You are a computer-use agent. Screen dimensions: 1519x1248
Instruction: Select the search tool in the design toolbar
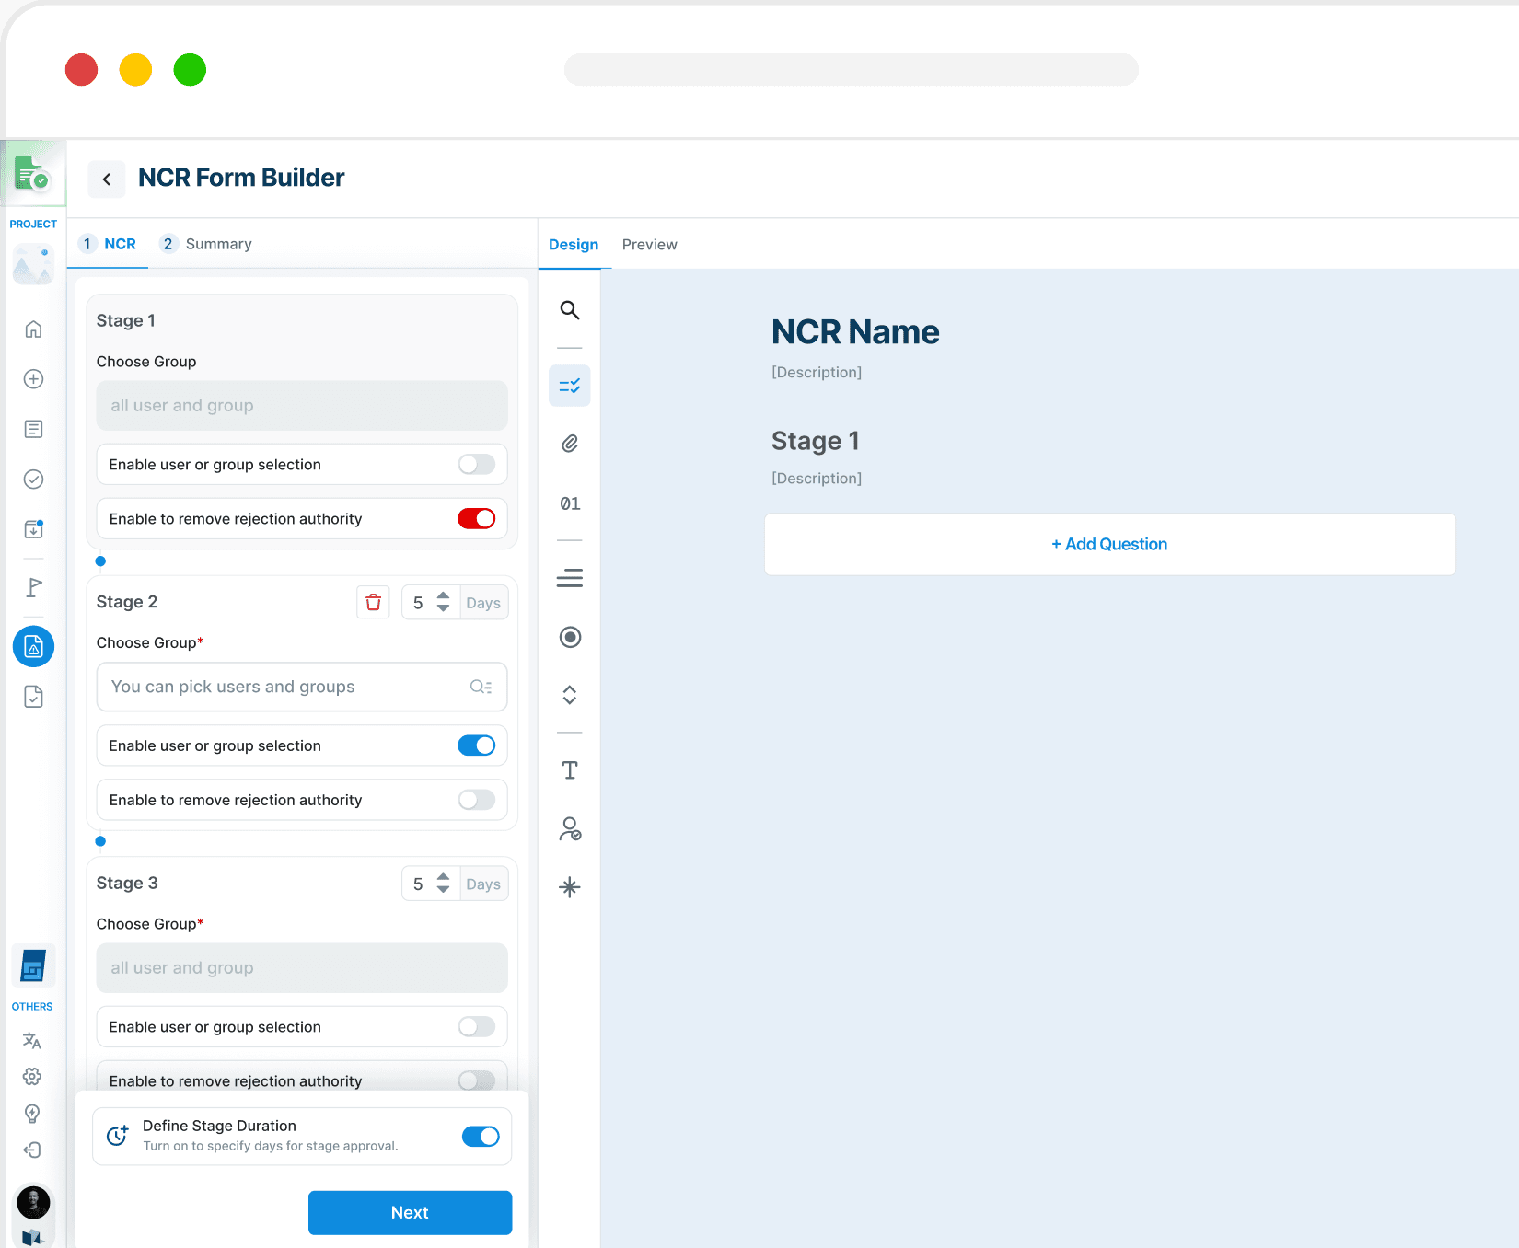(x=570, y=310)
